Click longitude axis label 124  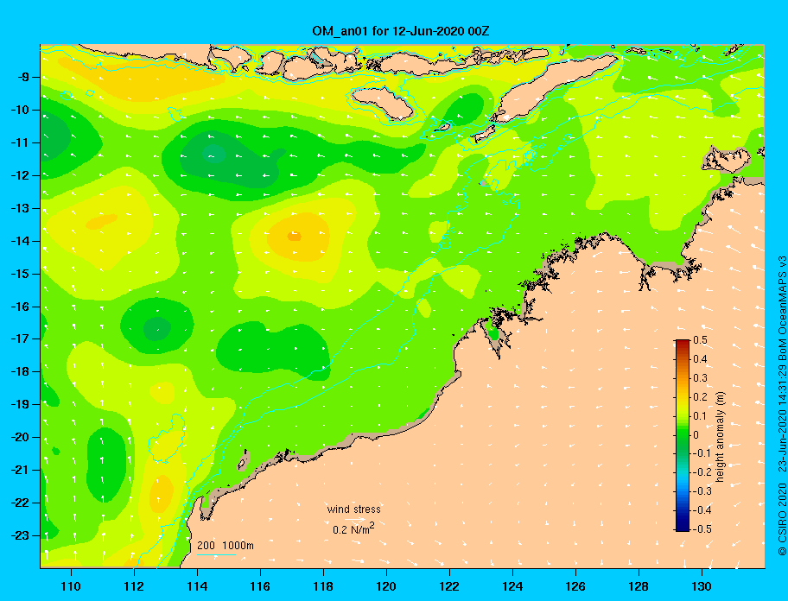coord(512,586)
